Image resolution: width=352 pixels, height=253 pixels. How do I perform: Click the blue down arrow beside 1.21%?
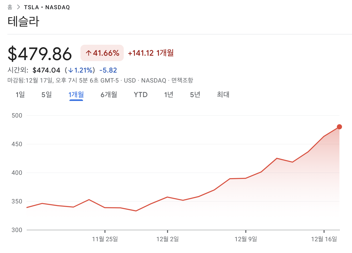tap(71, 70)
